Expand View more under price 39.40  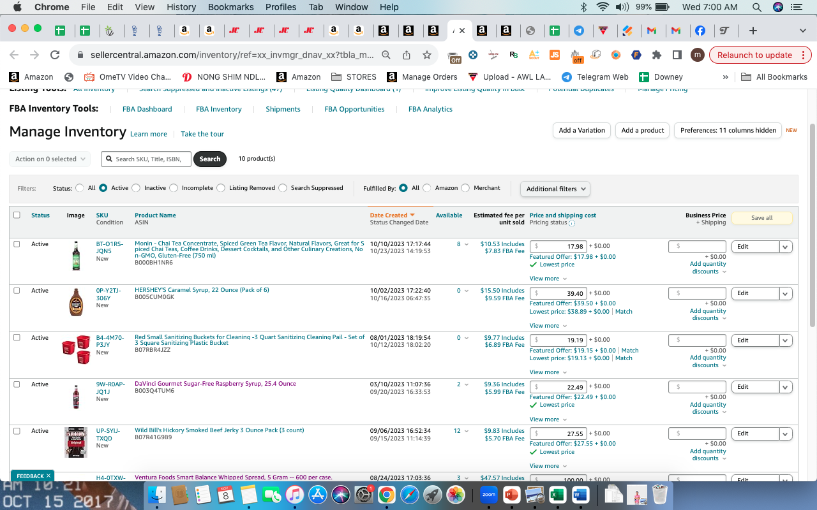pos(548,326)
